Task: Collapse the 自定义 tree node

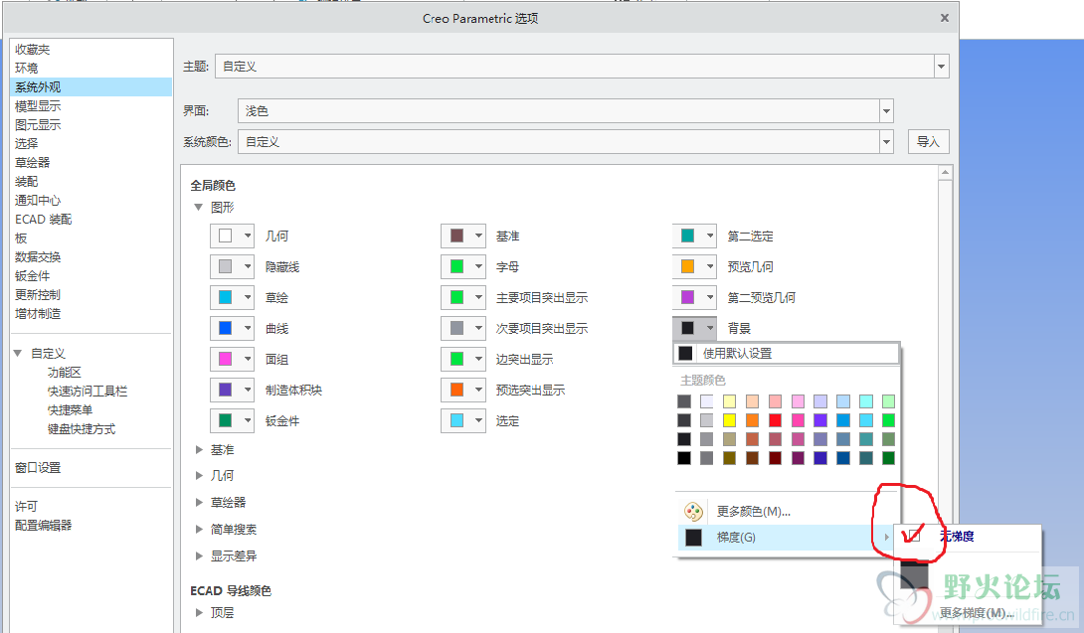Action: (x=18, y=353)
